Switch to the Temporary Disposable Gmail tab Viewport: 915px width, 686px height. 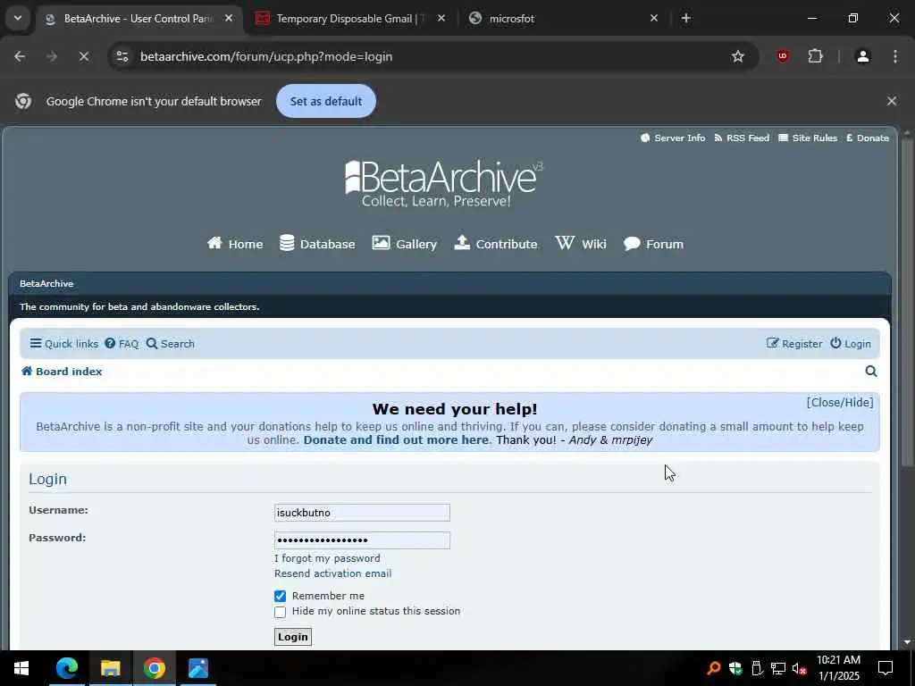point(350,19)
